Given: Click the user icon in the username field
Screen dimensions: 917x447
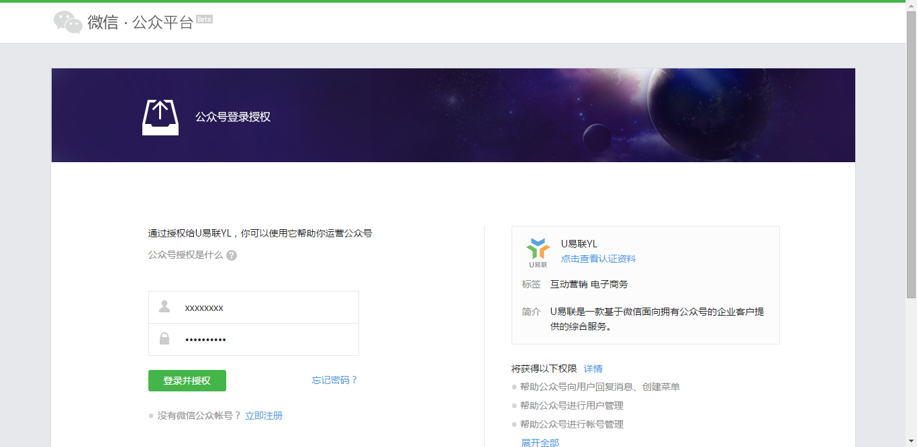Looking at the screenshot, I should pyautogui.click(x=164, y=307).
